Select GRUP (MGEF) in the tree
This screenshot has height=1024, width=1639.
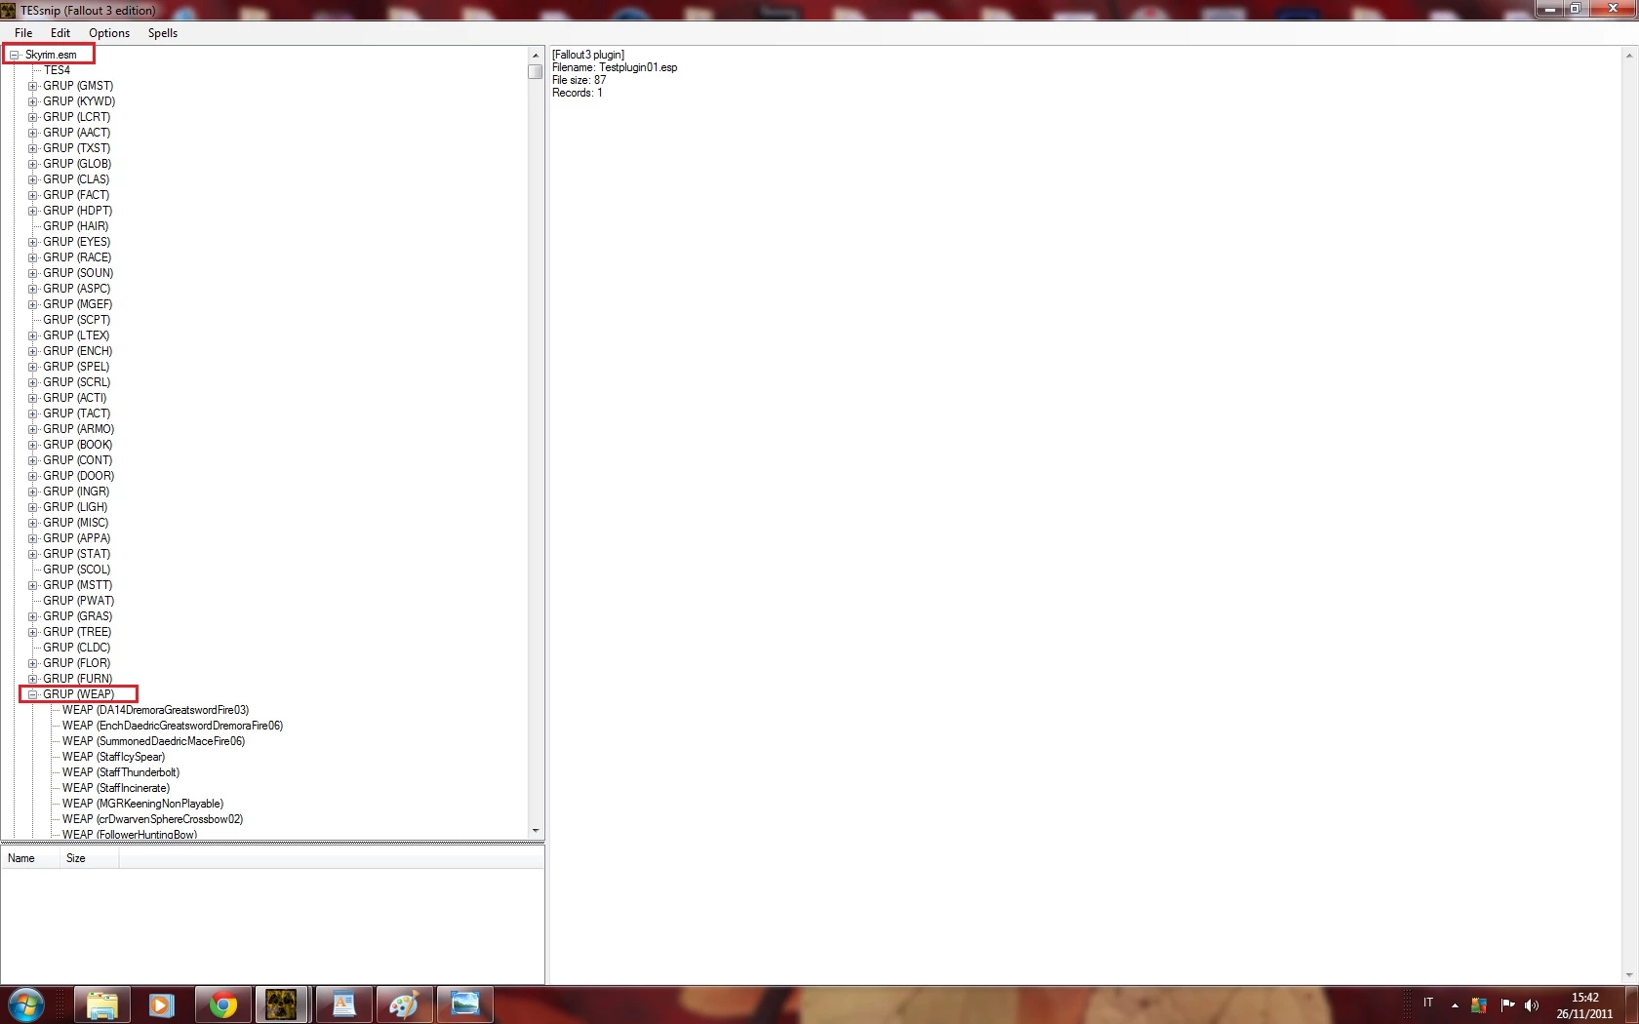77,304
